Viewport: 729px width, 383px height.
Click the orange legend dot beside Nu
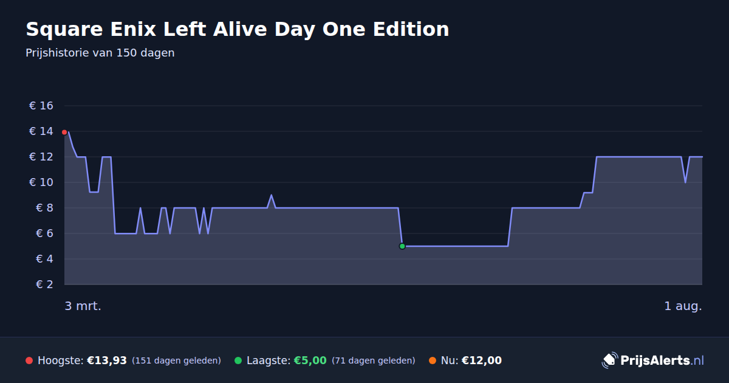click(433, 361)
